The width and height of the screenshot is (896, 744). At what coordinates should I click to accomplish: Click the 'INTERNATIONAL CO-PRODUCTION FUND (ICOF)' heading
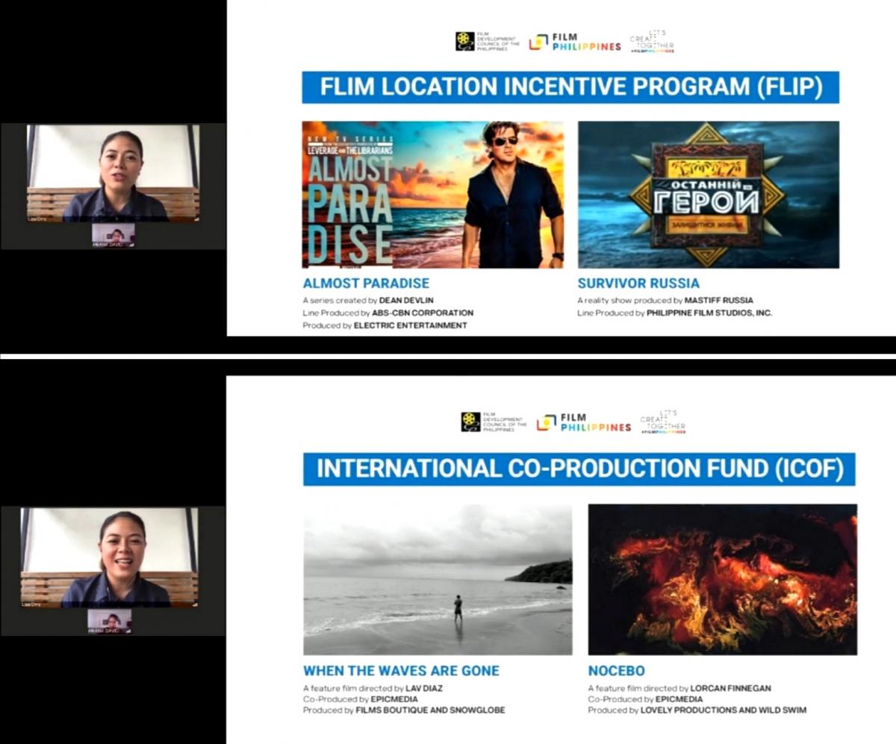[x=579, y=469]
